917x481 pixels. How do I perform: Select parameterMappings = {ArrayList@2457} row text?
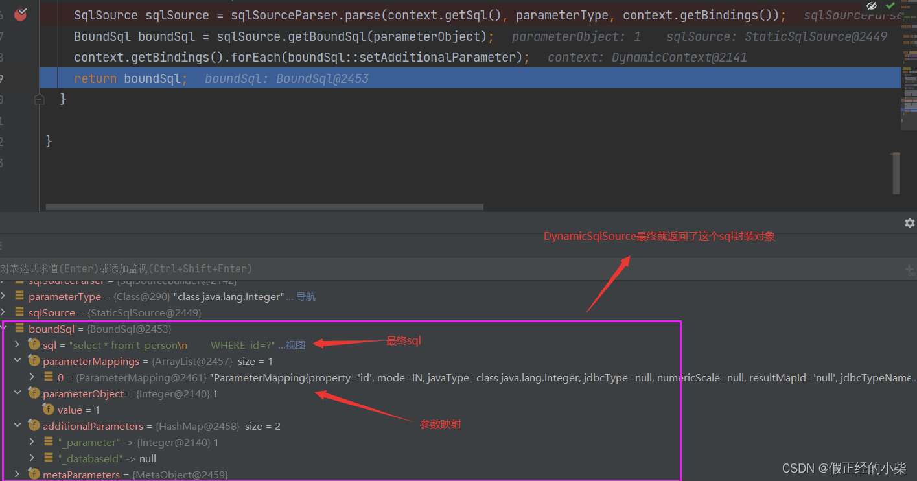pyautogui.click(x=157, y=362)
